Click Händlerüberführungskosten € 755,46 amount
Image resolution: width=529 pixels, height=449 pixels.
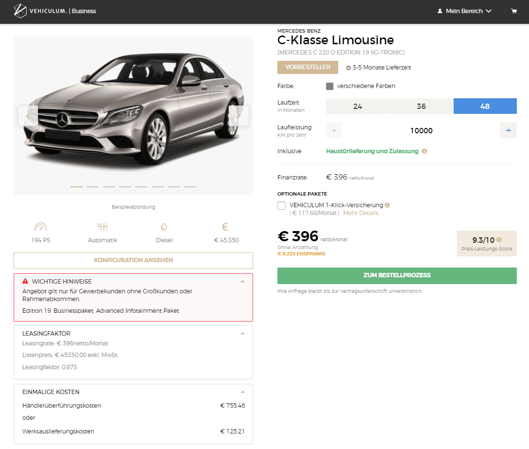pyautogui.click(x=233, y=406)
